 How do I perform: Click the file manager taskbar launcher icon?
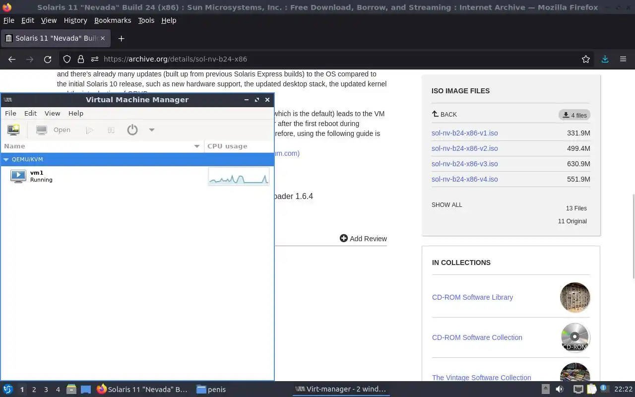(x=71, y=390)
